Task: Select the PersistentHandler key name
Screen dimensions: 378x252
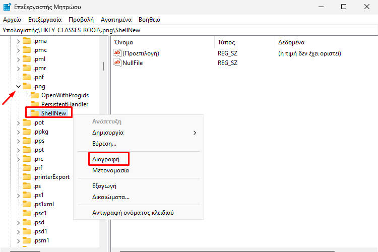Action: pos(65,104)
